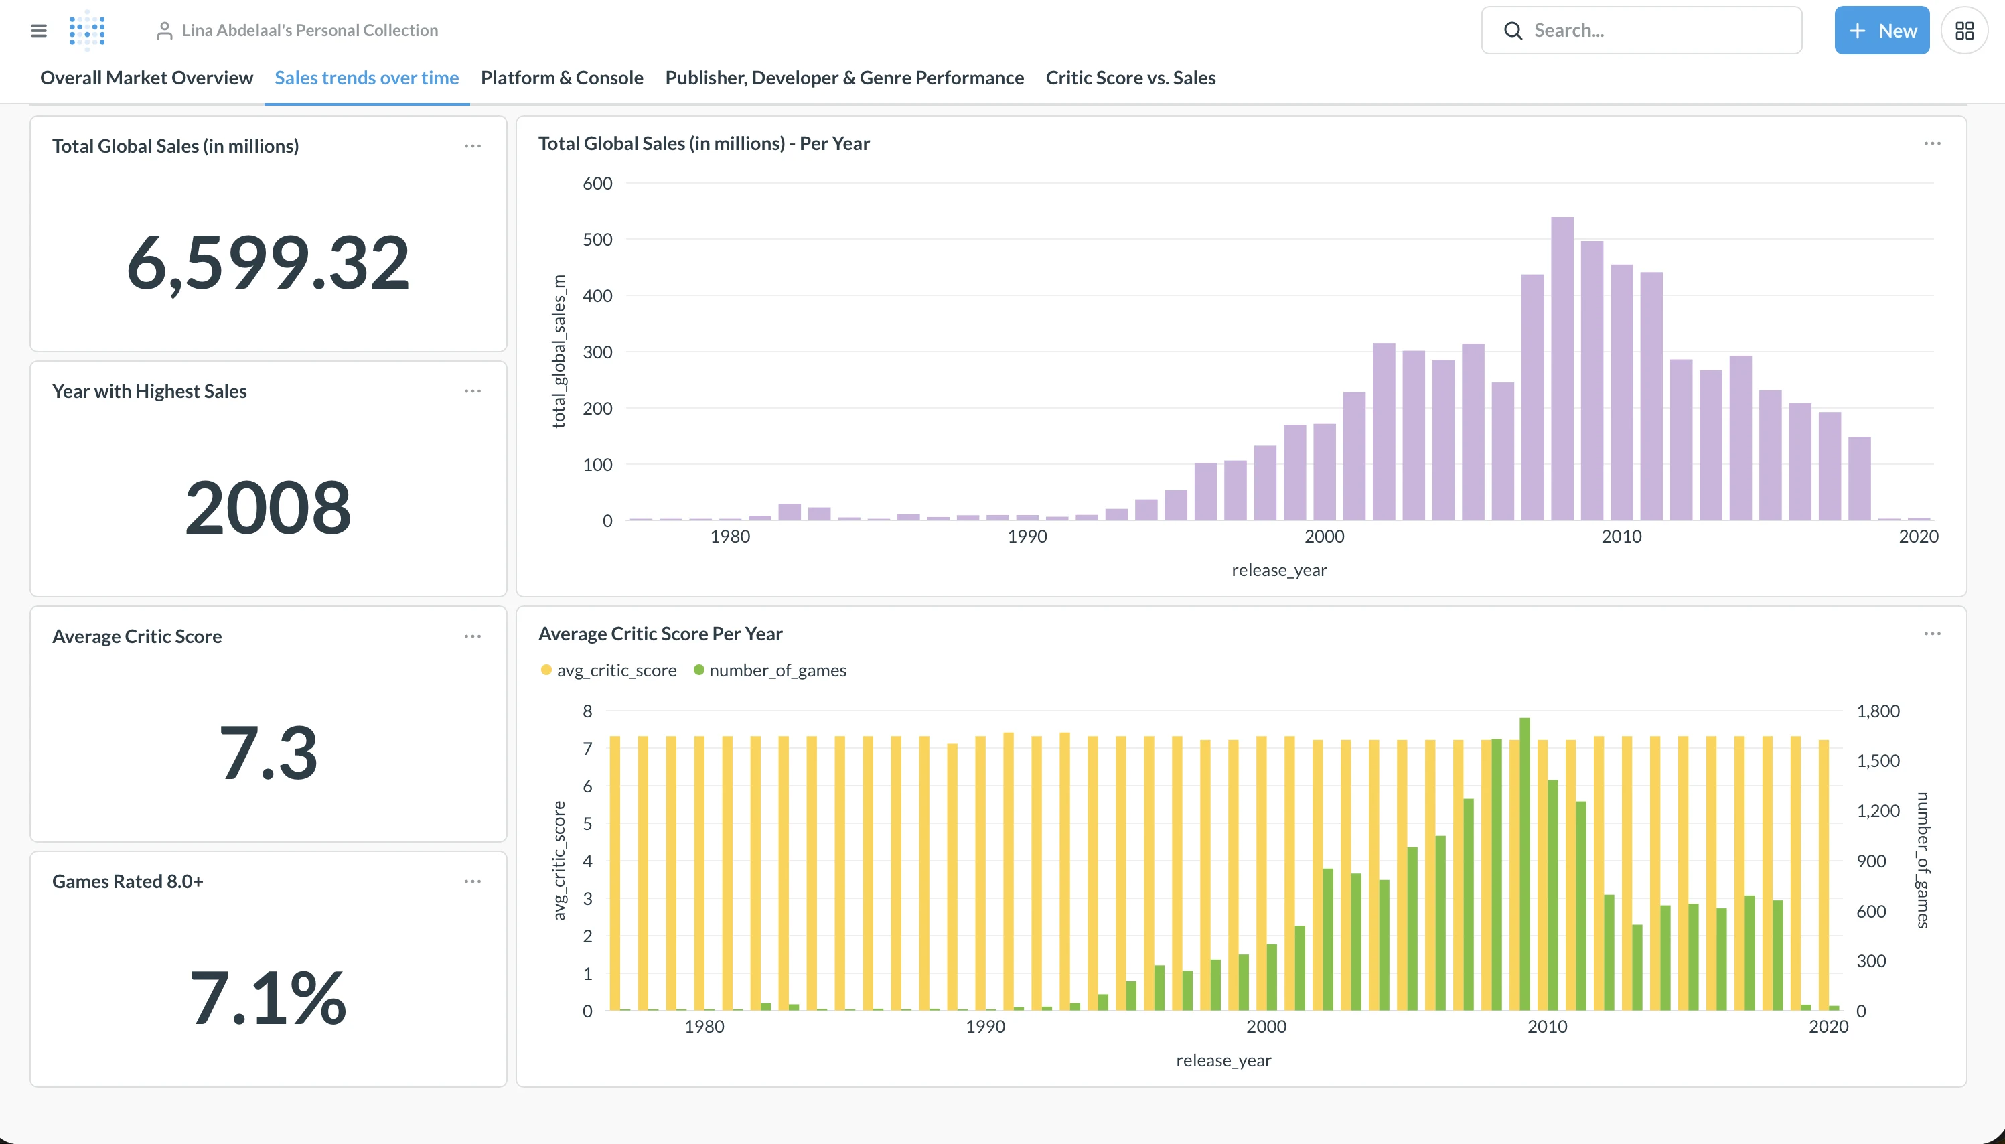The width and height of the screenshot is (2005, 1144).
Task: Click the personal collection user icon
Action: pos(164,31)
